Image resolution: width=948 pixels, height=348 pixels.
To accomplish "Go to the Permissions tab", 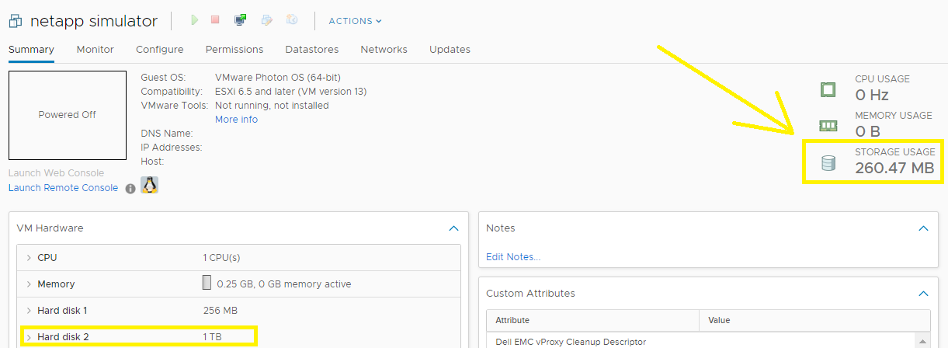I will [x=234, y=50].
